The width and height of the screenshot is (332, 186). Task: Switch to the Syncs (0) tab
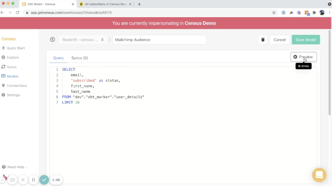[x=80, y=58]
